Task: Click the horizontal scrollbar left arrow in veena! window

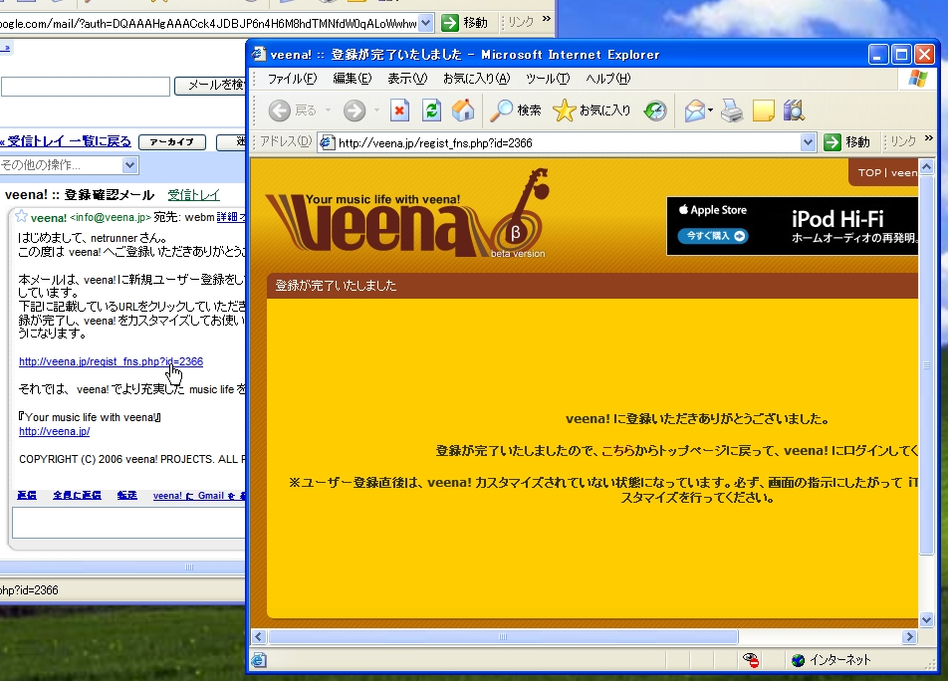Action: pyautogui.click(x=259, y=637)
